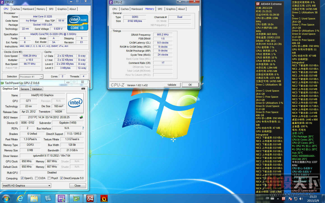Launch Internet Explorer from the taskbar
This screenshot has height=203, width=325.
(x=20, y=199)
